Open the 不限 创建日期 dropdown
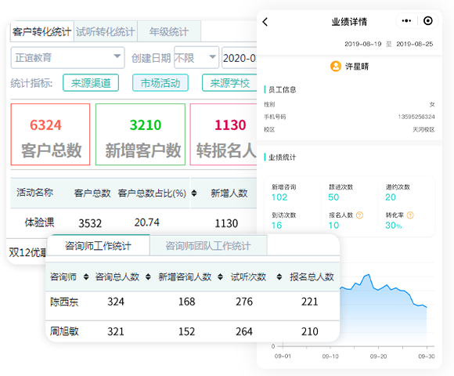Image resolution: width=454 pixels, height=376 pixels. point(196,58)
